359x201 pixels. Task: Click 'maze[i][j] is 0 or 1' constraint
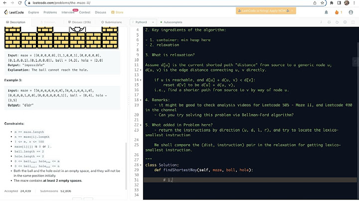33,147
